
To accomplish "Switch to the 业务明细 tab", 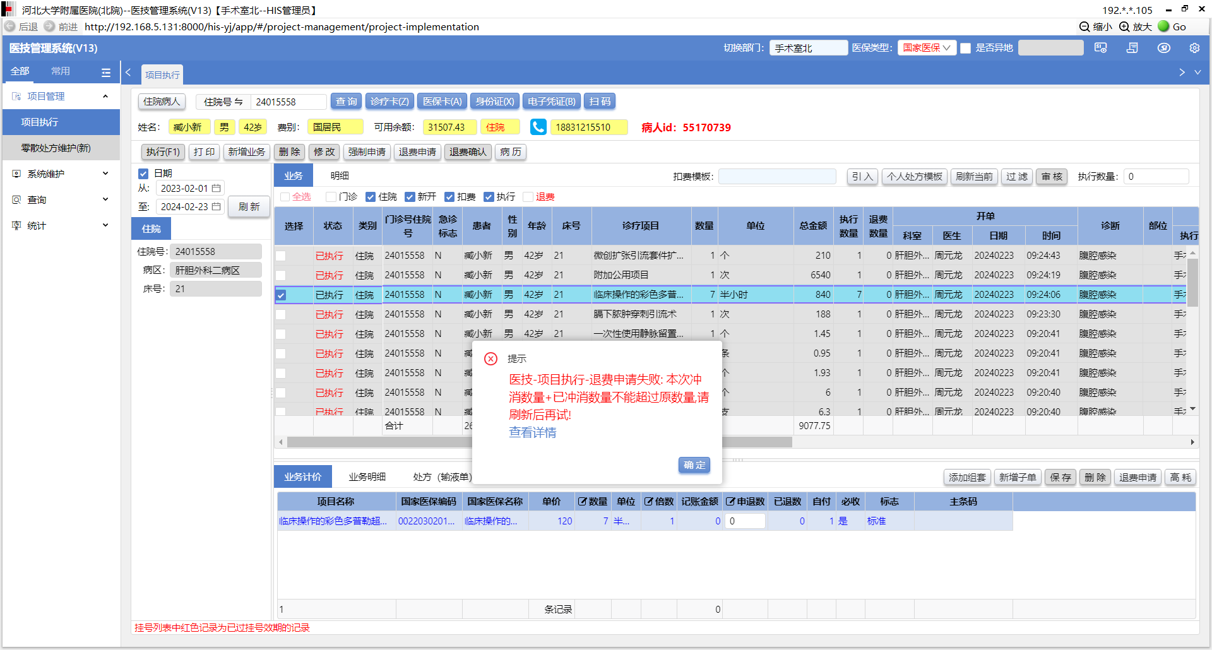I will [x=367, y=477].
